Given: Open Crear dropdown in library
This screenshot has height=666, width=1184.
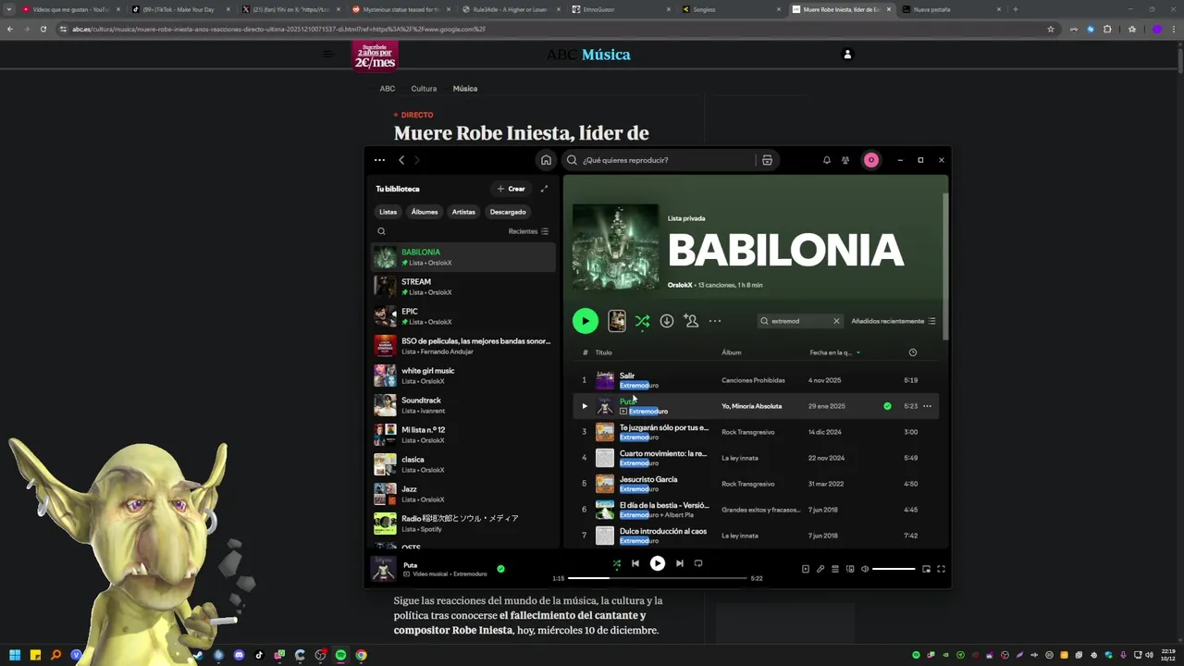Looking at the screenshot, I should (512, 189).
